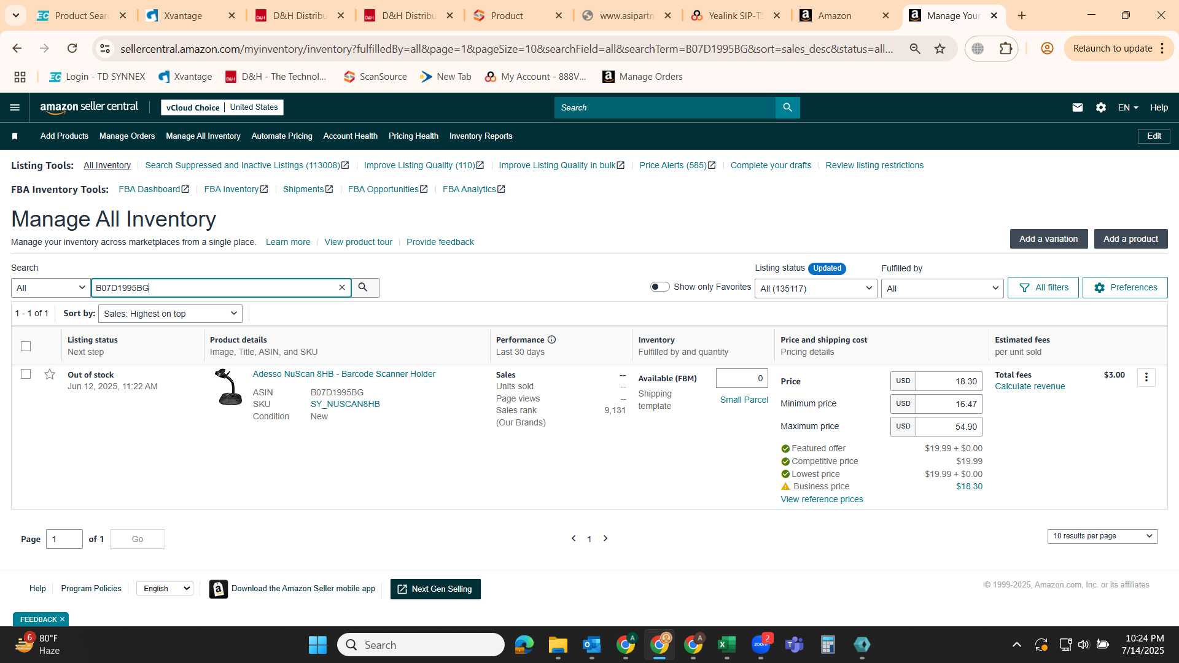
Task: Open the Seller Central hamburger menu
Action: pyautogui.click(x=15, y=107)
